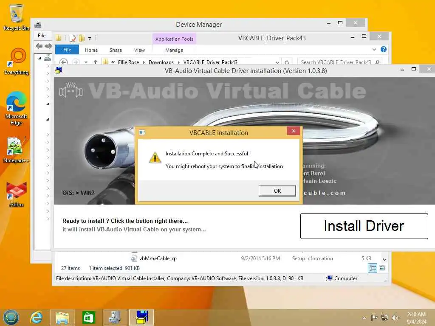The width and height of the screenshot is (435, 326).
Task: Open the Start menu orb
Action: pos(11,318)
